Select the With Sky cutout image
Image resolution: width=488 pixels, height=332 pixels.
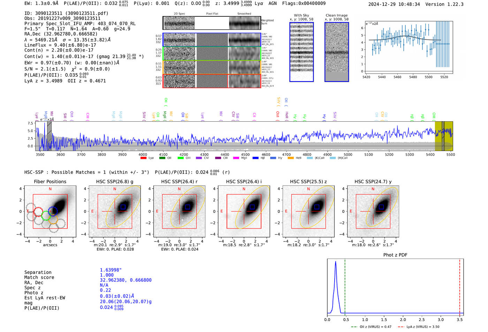point(302,52)
